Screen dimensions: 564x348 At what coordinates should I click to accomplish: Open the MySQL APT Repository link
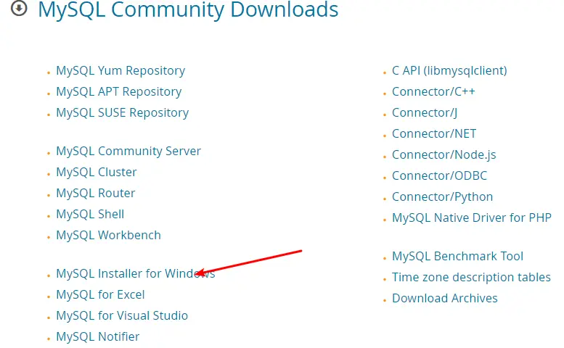[118, 91]
